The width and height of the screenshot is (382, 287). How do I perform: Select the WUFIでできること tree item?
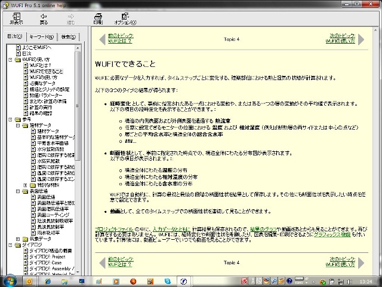[46, 71]
